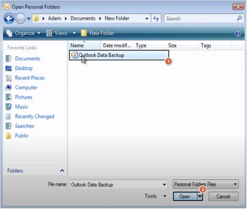247x209 pixels.
Task: Sort by Tags column header
Action: (215, 46)
